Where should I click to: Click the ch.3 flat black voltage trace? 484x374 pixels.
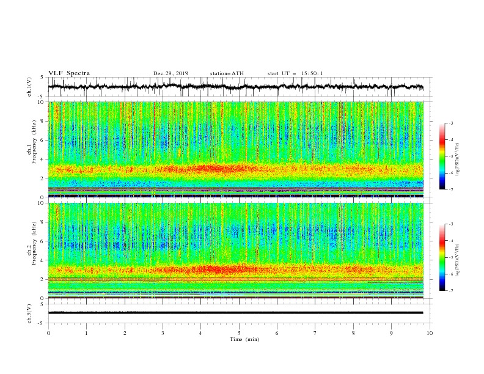tap(236, 313)
